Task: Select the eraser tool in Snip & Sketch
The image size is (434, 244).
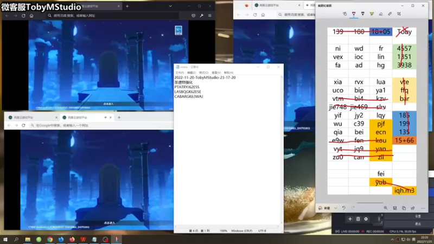Action: click(381, 14)
